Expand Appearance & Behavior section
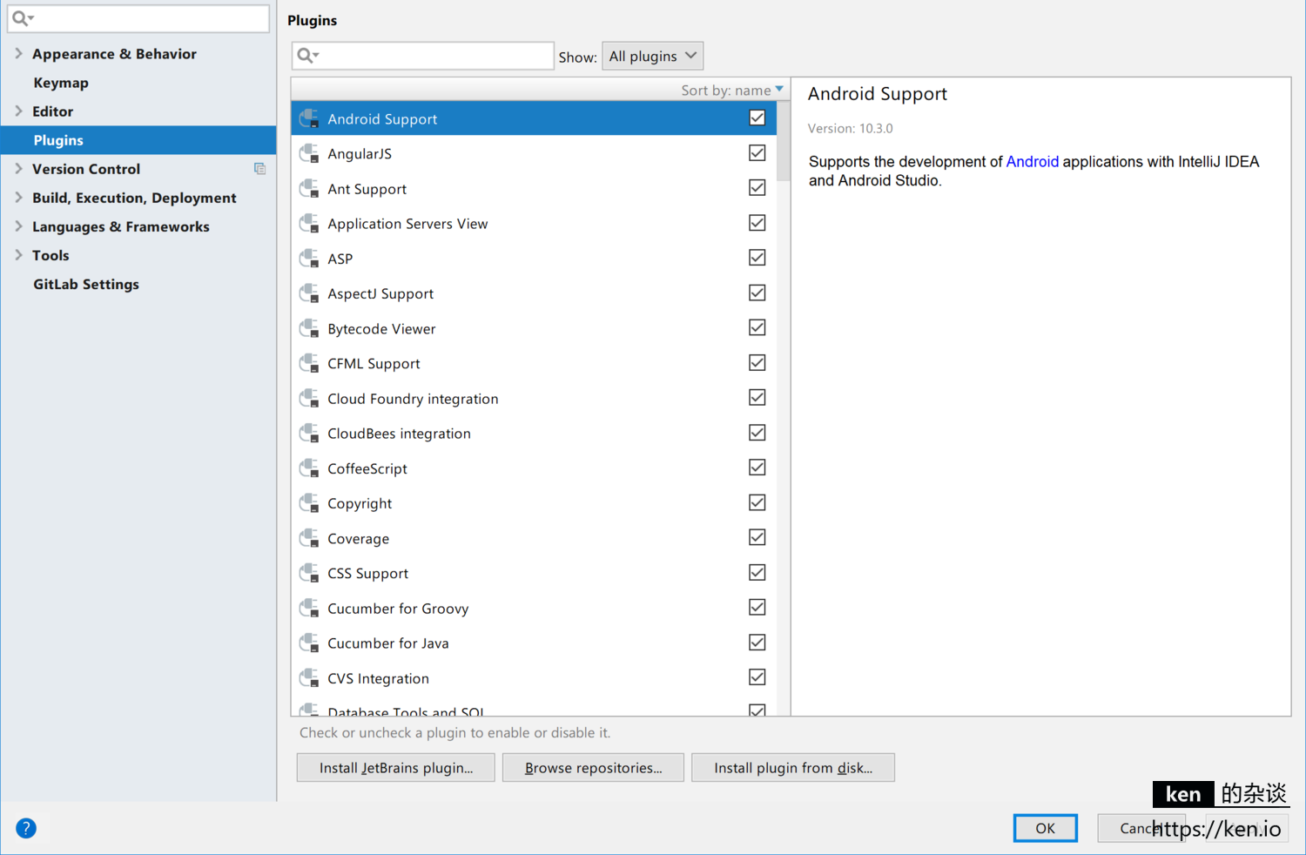 coord(18,53)
